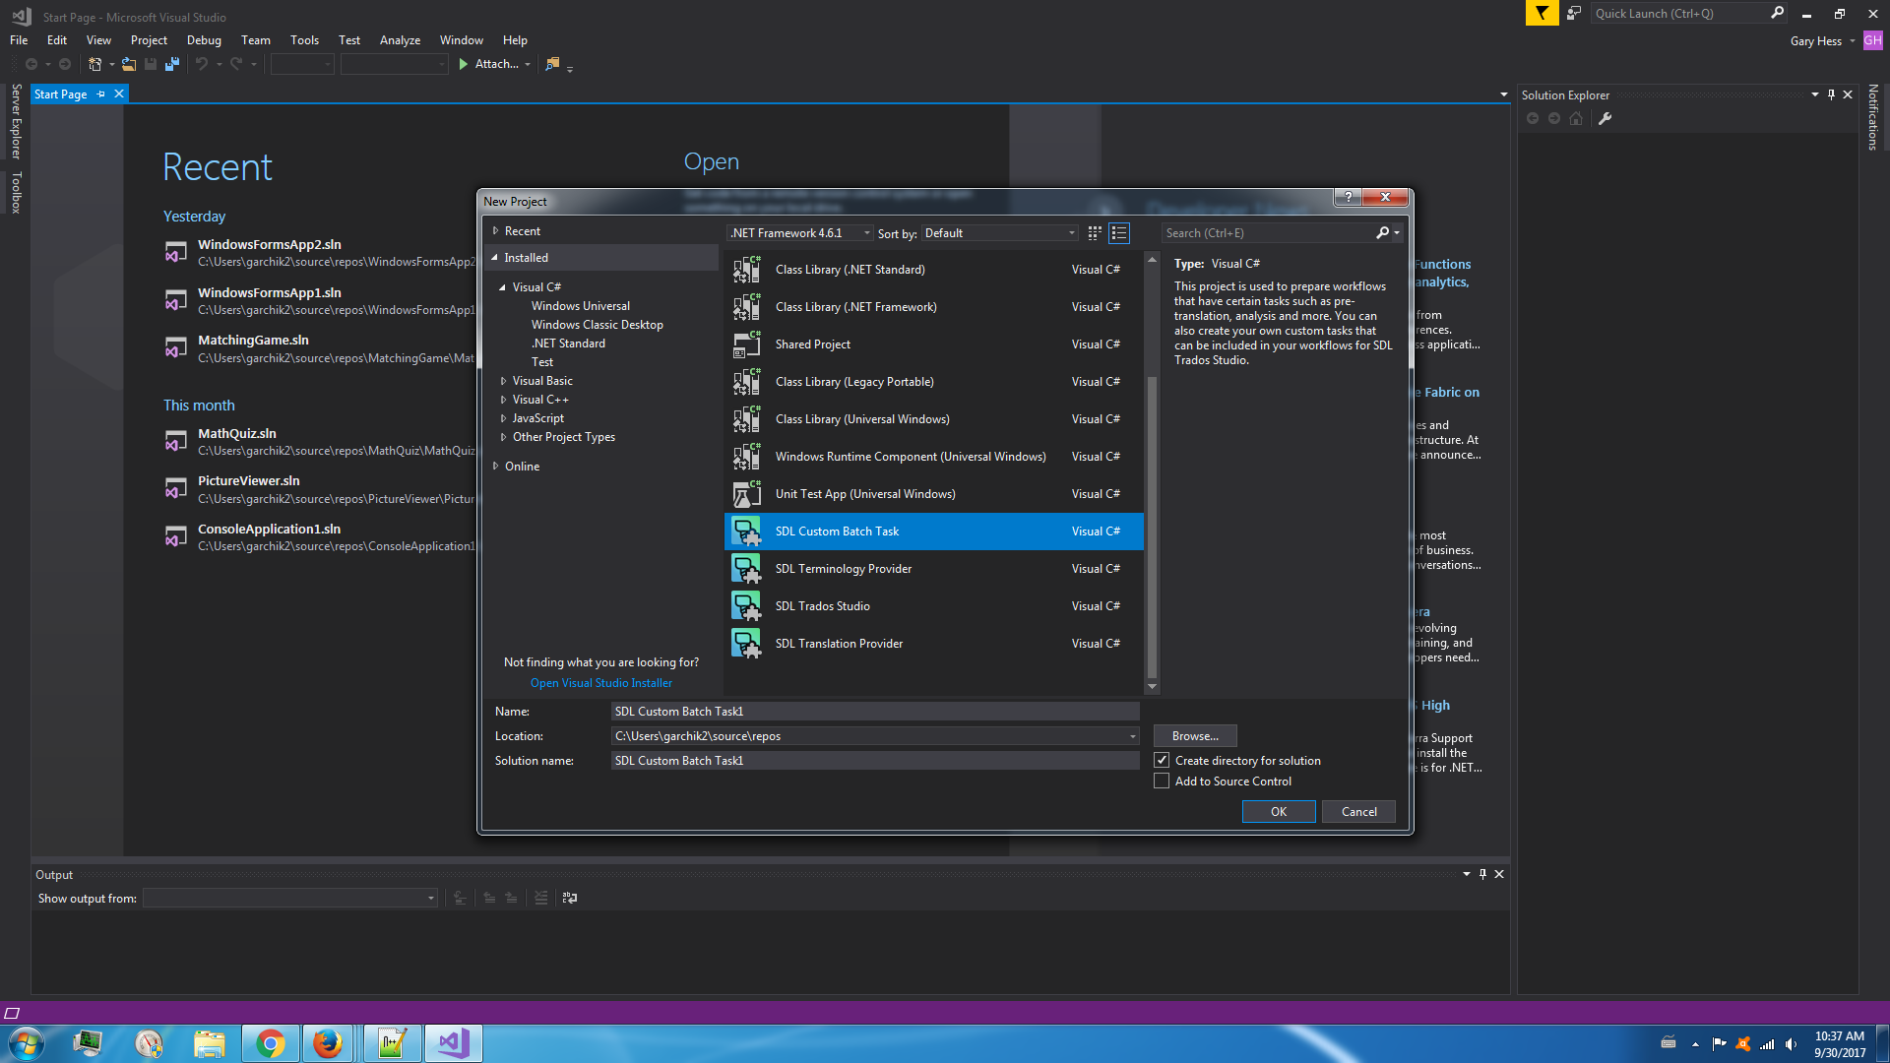The height and width of the screenshot is (1063, 1890).
Task: Click the project Name input field
Action: point(874,712)
